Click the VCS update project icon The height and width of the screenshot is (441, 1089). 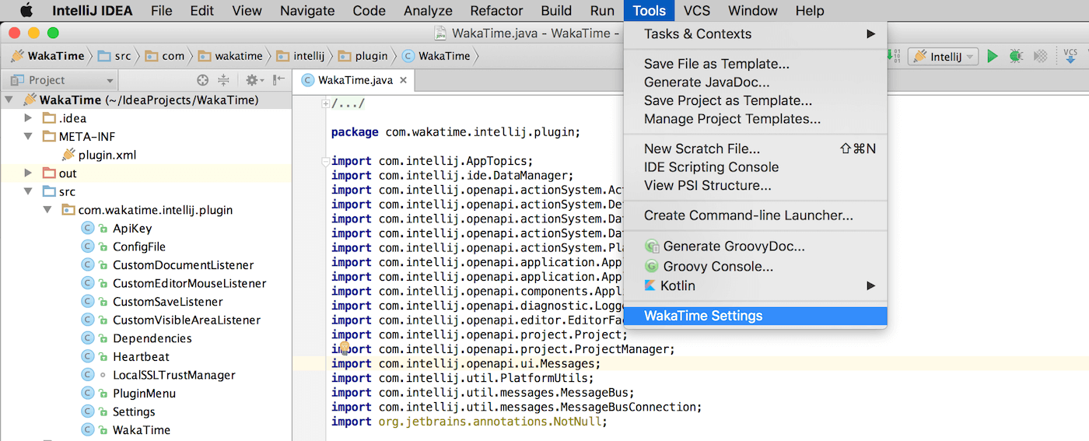(1071, 56)
